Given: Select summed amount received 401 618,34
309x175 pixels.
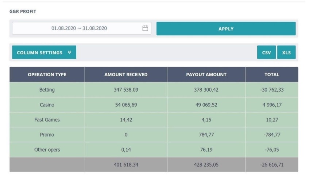Looking at the screenshot, I should (x=126, y=165).
